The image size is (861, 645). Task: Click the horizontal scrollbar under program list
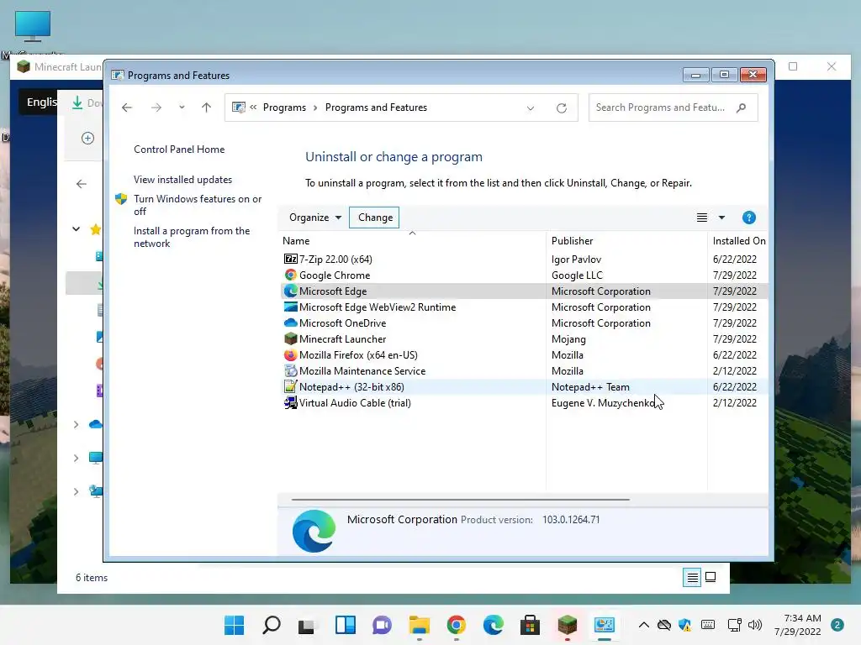[460, 500]
